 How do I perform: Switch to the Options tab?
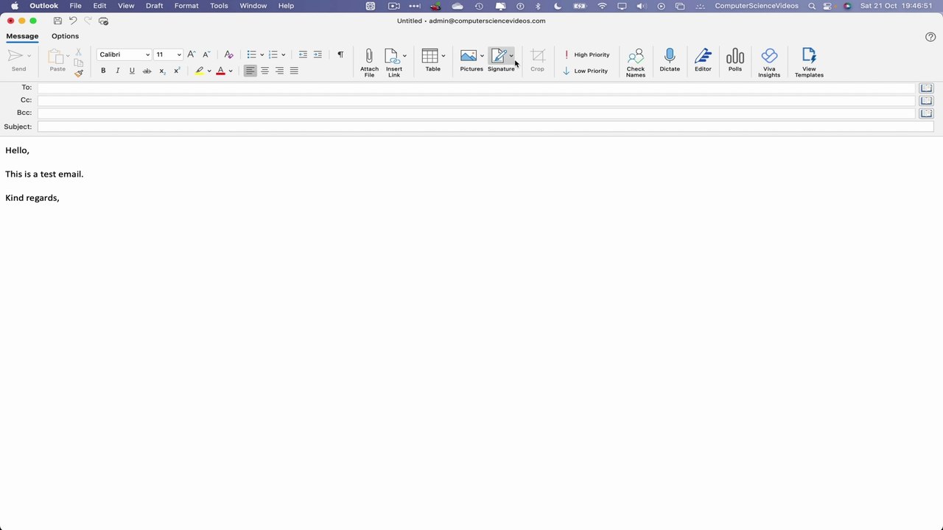click(x=65, y=36)
